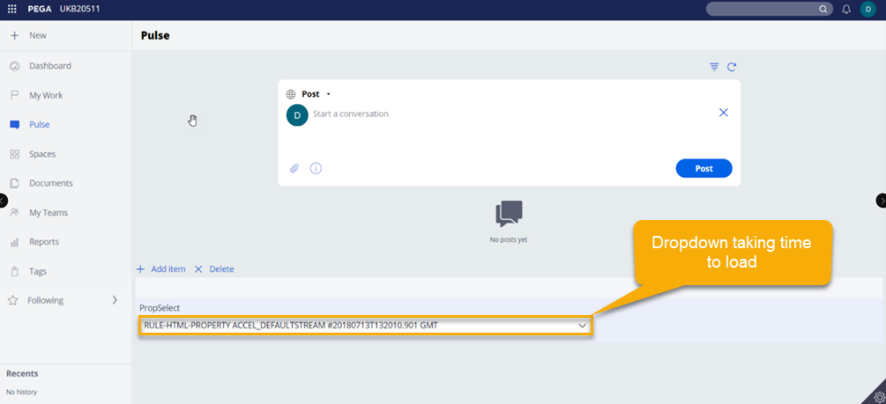Collapse the left panel with arrow handle
886x404 pixels.
[x=4, y=201]
